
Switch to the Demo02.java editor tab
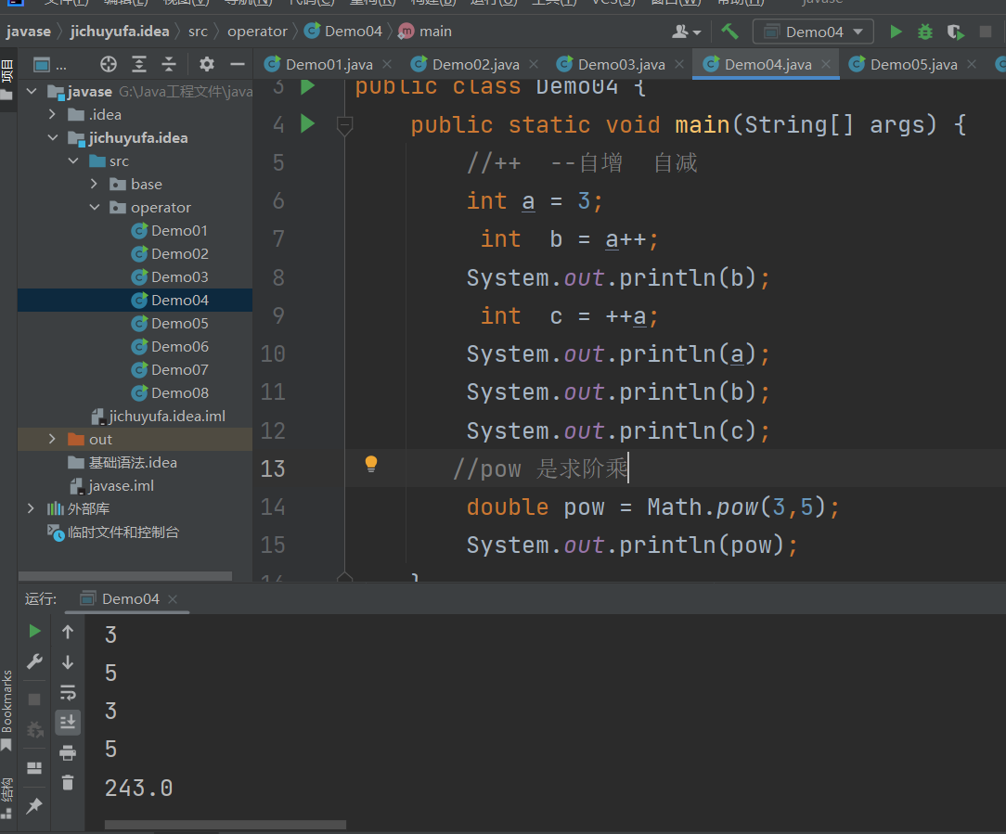(475, 64)
